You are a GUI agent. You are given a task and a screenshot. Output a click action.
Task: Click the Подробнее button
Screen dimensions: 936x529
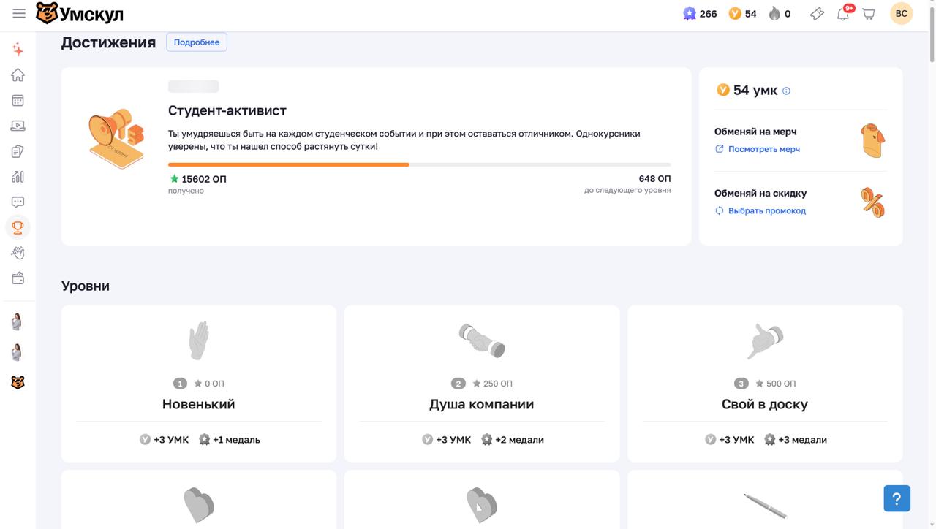pos(197,42)
